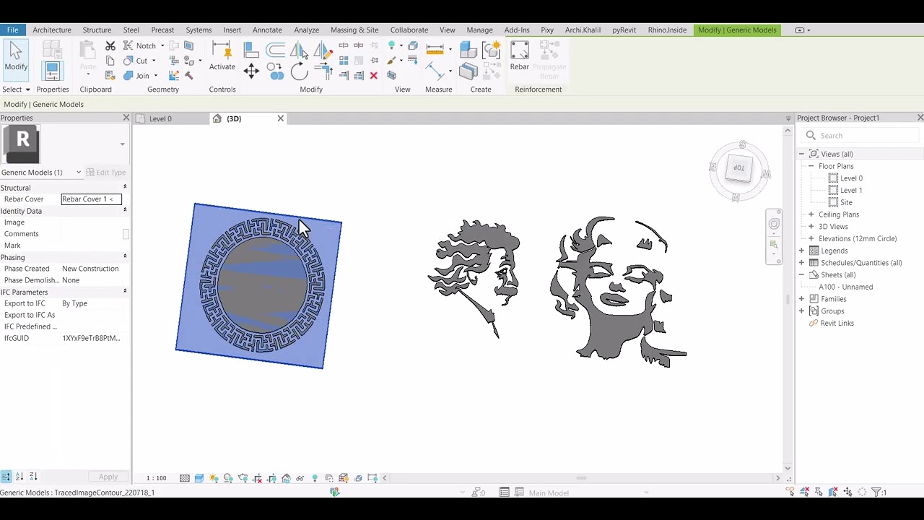
Task: Click the selection Filter funnel icon
Action: [876, 492]
